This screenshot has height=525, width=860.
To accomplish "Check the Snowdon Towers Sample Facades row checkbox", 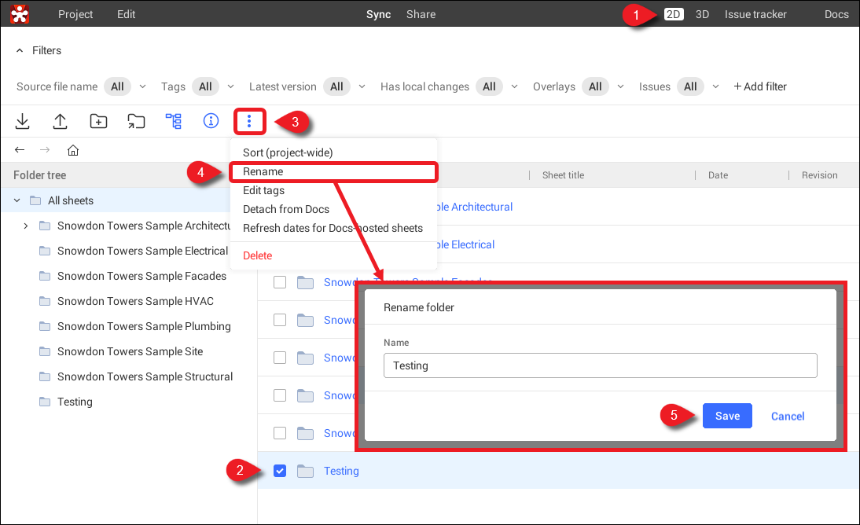I will pos(280,282).
